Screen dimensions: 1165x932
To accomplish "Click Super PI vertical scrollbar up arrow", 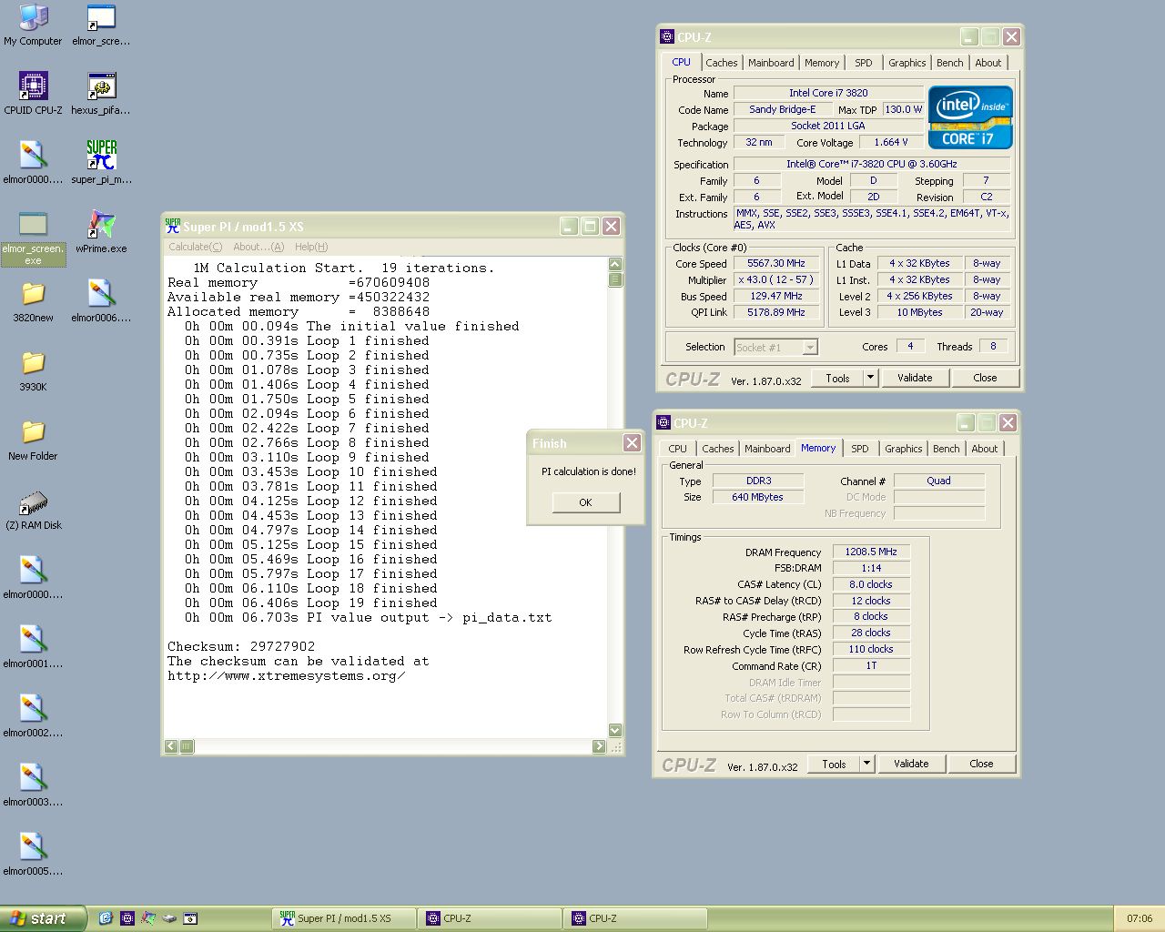I will (x=615, y=265).
